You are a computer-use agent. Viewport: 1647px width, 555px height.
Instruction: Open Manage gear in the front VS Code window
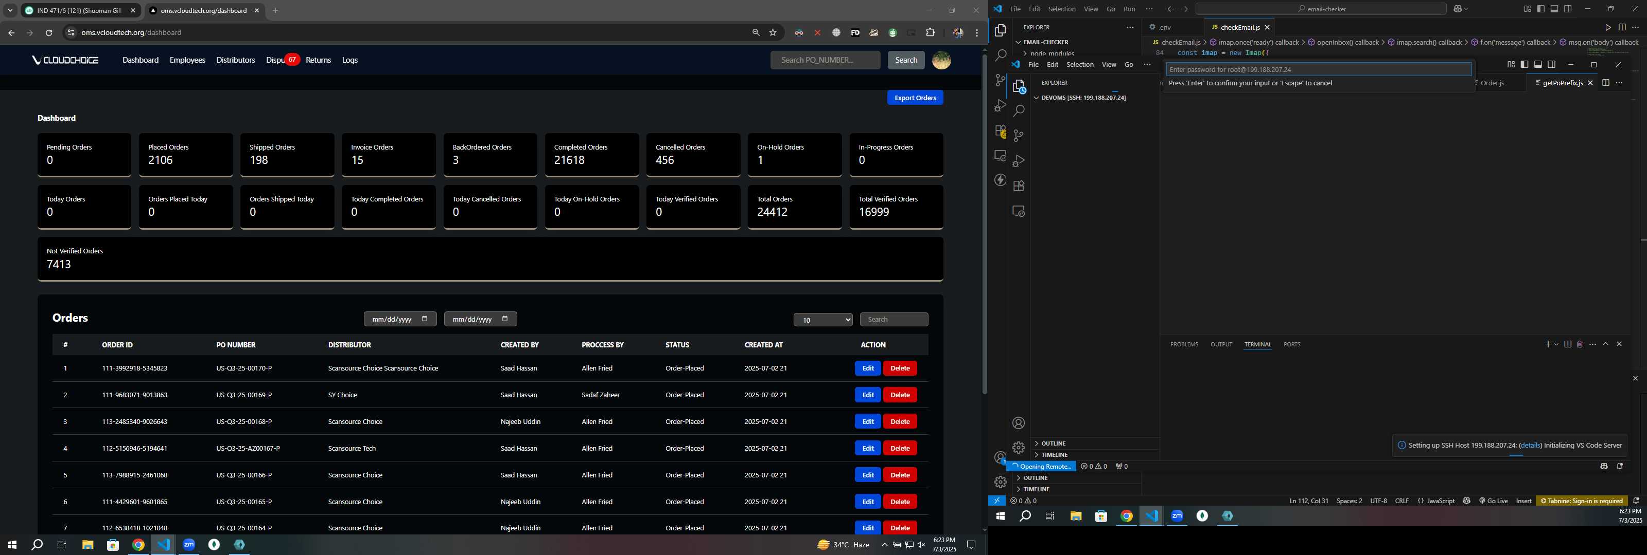pyautogui.click(x=1019, y=448)
